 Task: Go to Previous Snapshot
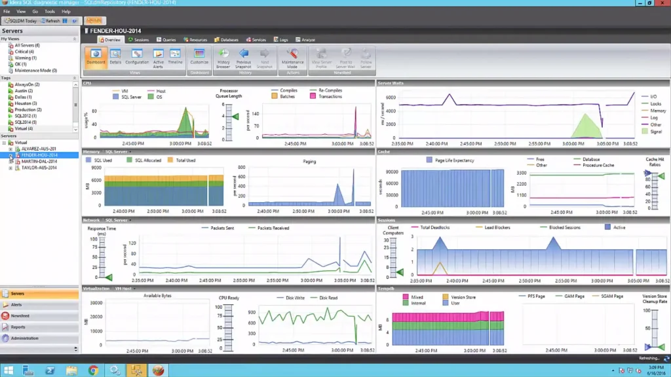pos(243,58)
